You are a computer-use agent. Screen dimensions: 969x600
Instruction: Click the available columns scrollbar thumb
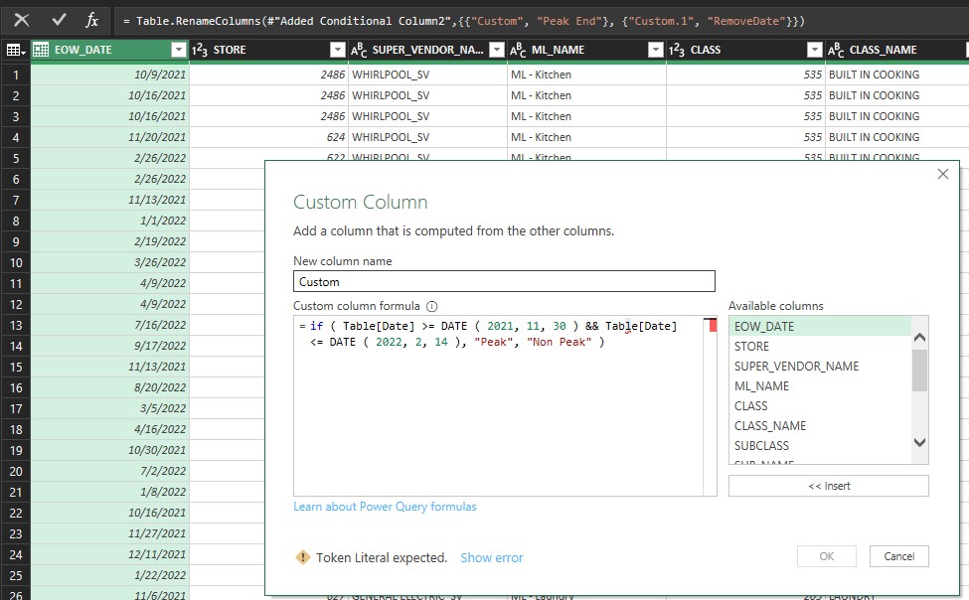coord(919,371)
